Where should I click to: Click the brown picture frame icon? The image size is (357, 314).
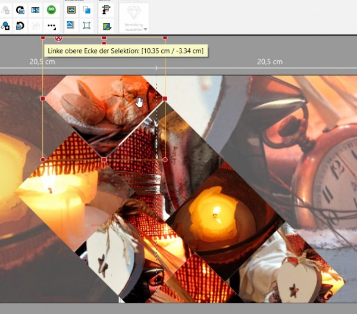71,10
